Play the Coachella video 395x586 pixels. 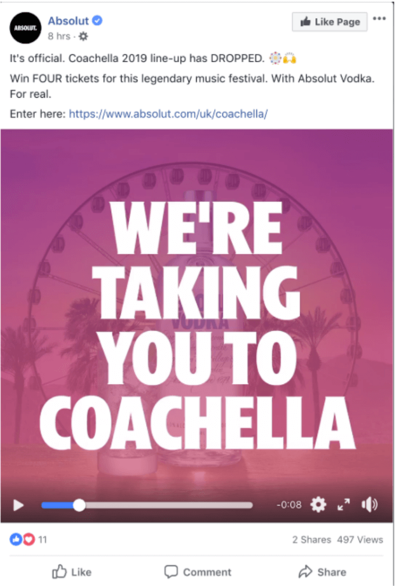17,505
